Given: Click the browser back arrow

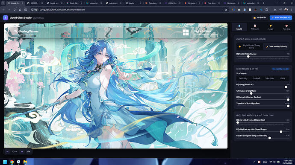Looking at the screenshot, I should (x=4, y=9).
